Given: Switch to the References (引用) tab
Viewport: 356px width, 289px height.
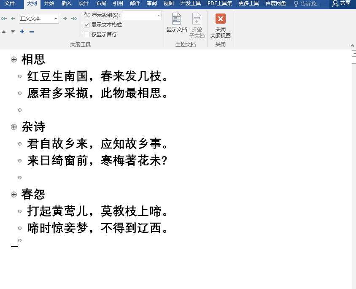Looking at the screenshot, I should click(x=118, y=3).
